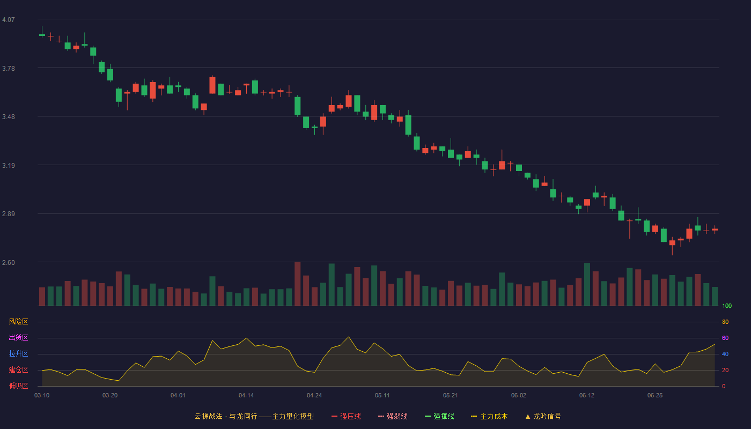Screen dimensions: 751x429
Task: Click the 4.07 price axis label
Action: 9,20
